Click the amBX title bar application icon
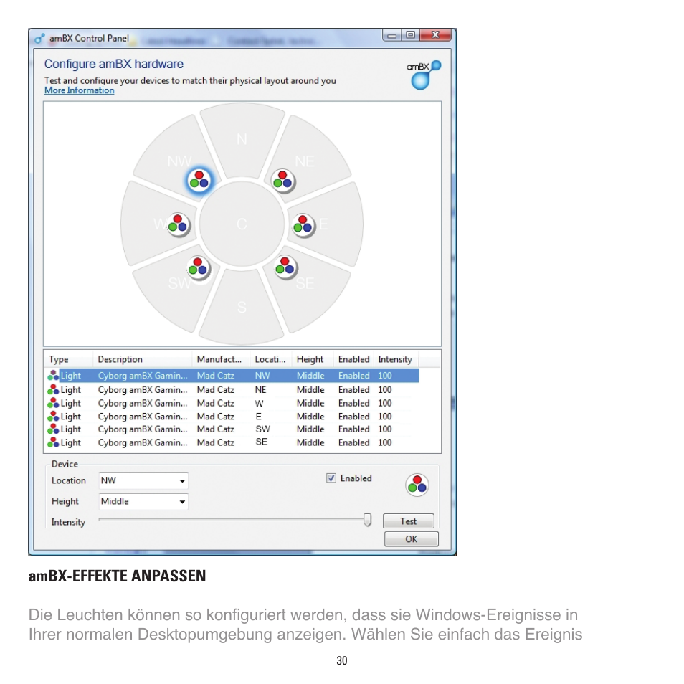 click(39, 39)
